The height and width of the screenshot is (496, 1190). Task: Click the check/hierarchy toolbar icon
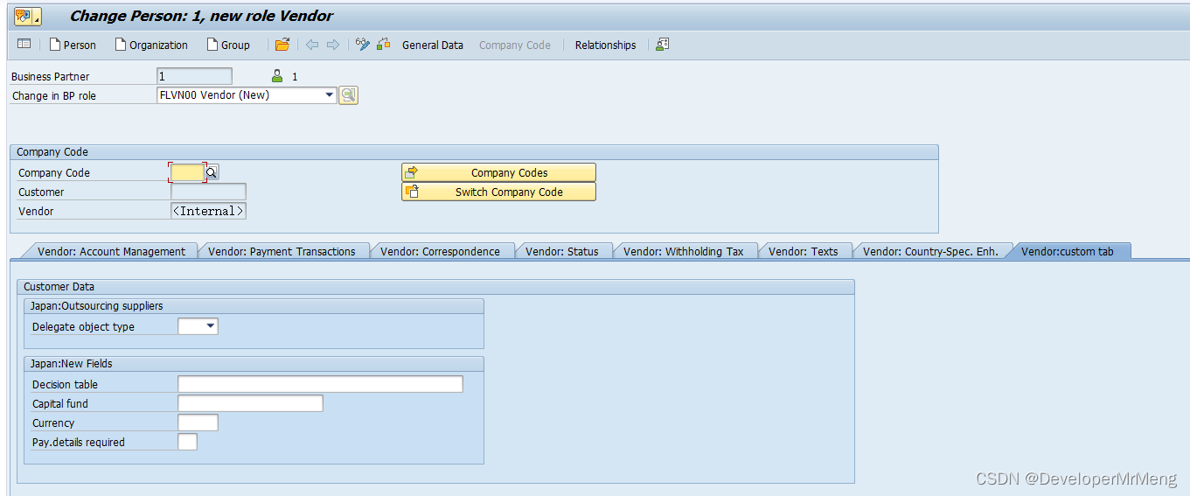coord(384,45)
